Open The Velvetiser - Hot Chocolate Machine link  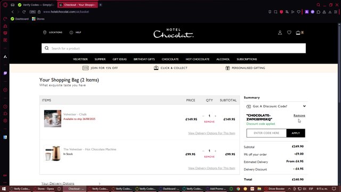(90, 149)
